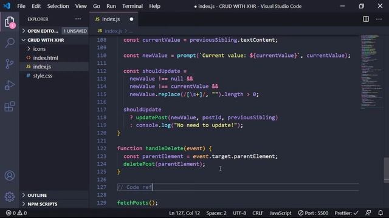Open the Go menu
The image size is (389, 218).
[96, 6]
